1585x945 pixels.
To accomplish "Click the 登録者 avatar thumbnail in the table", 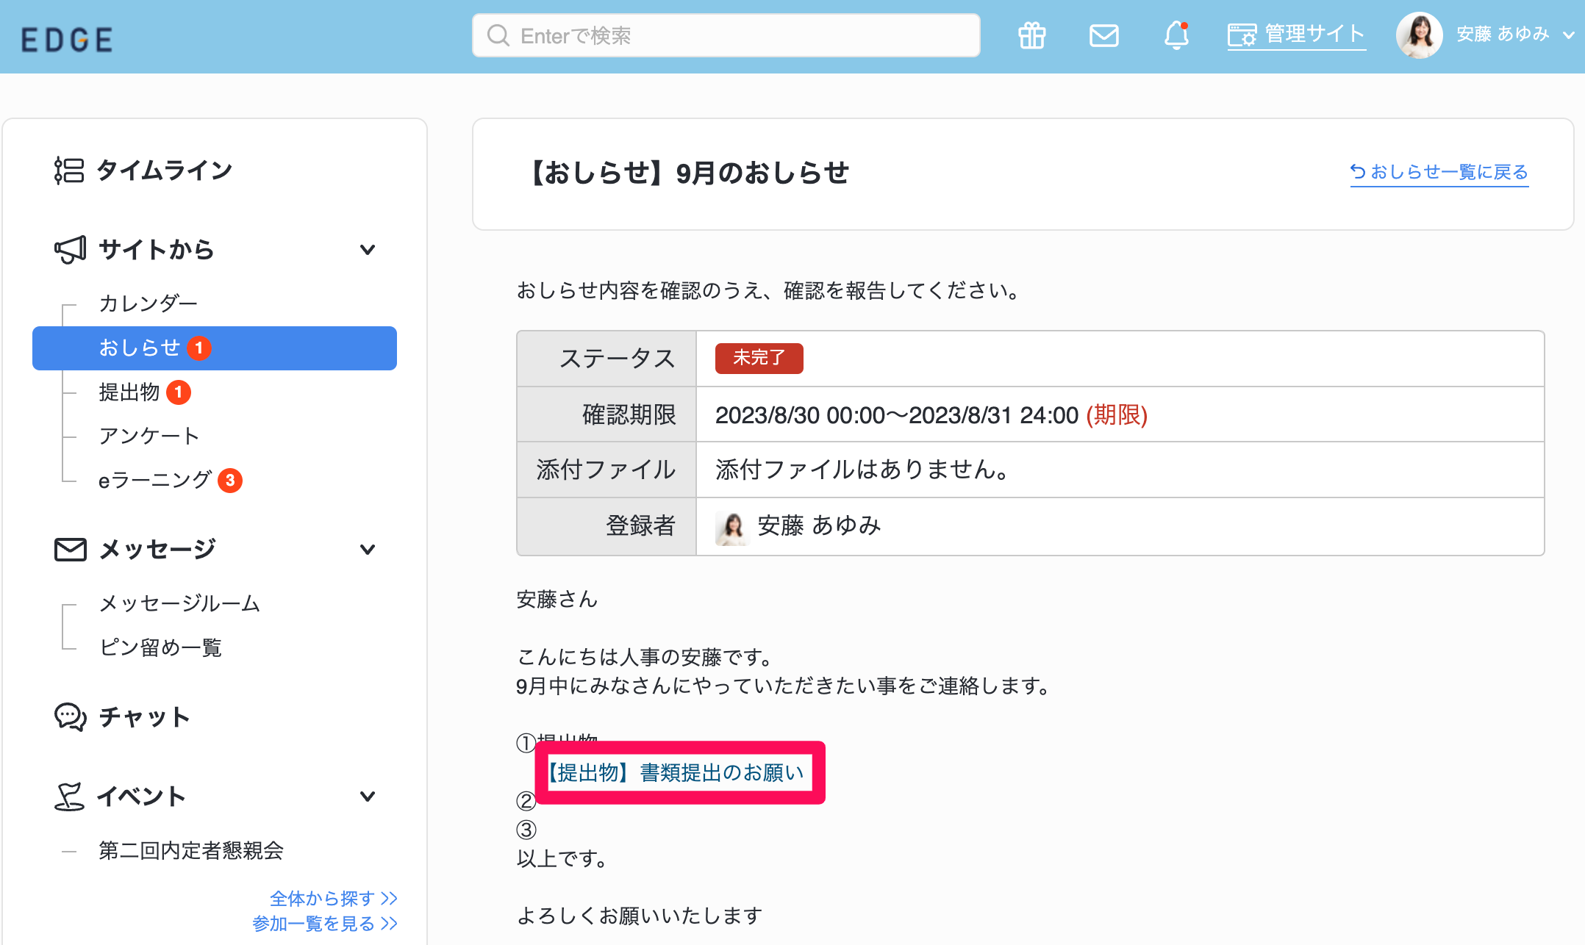I will 731,528.
